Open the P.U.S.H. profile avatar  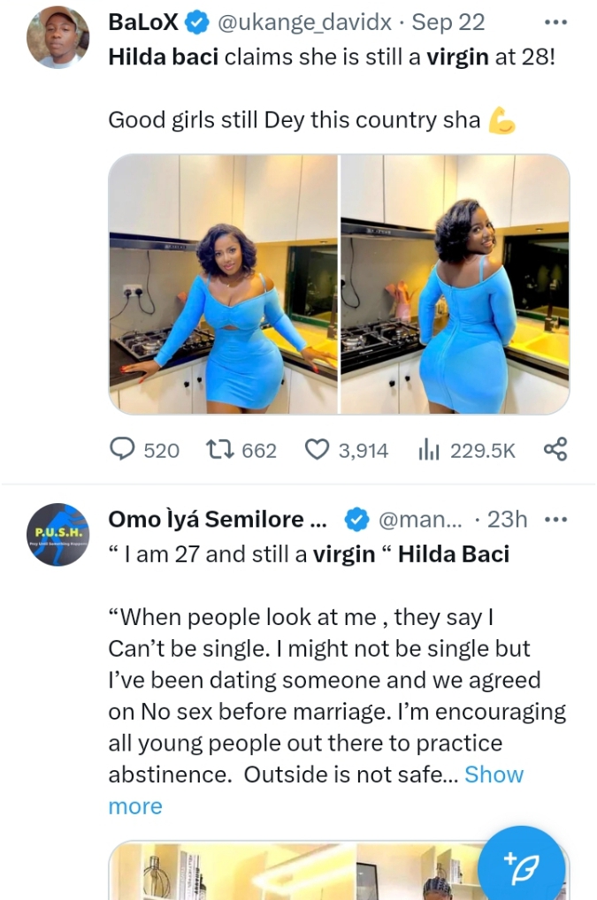(57, 534)
